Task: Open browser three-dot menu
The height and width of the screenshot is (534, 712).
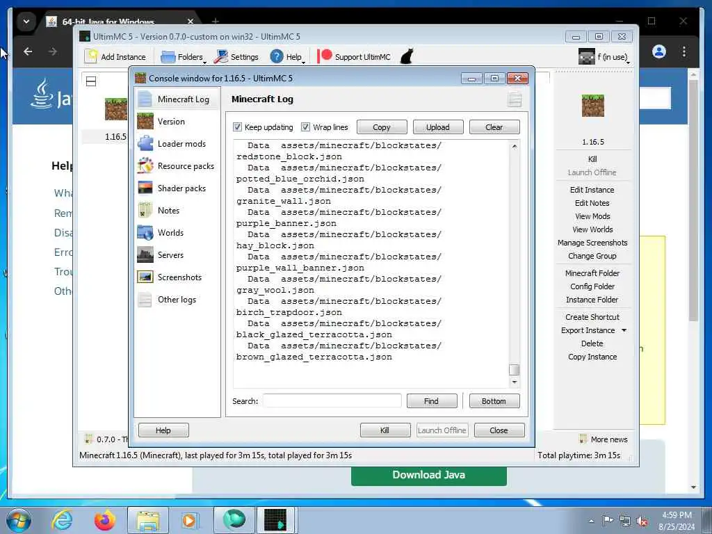Action: (684, 51)
